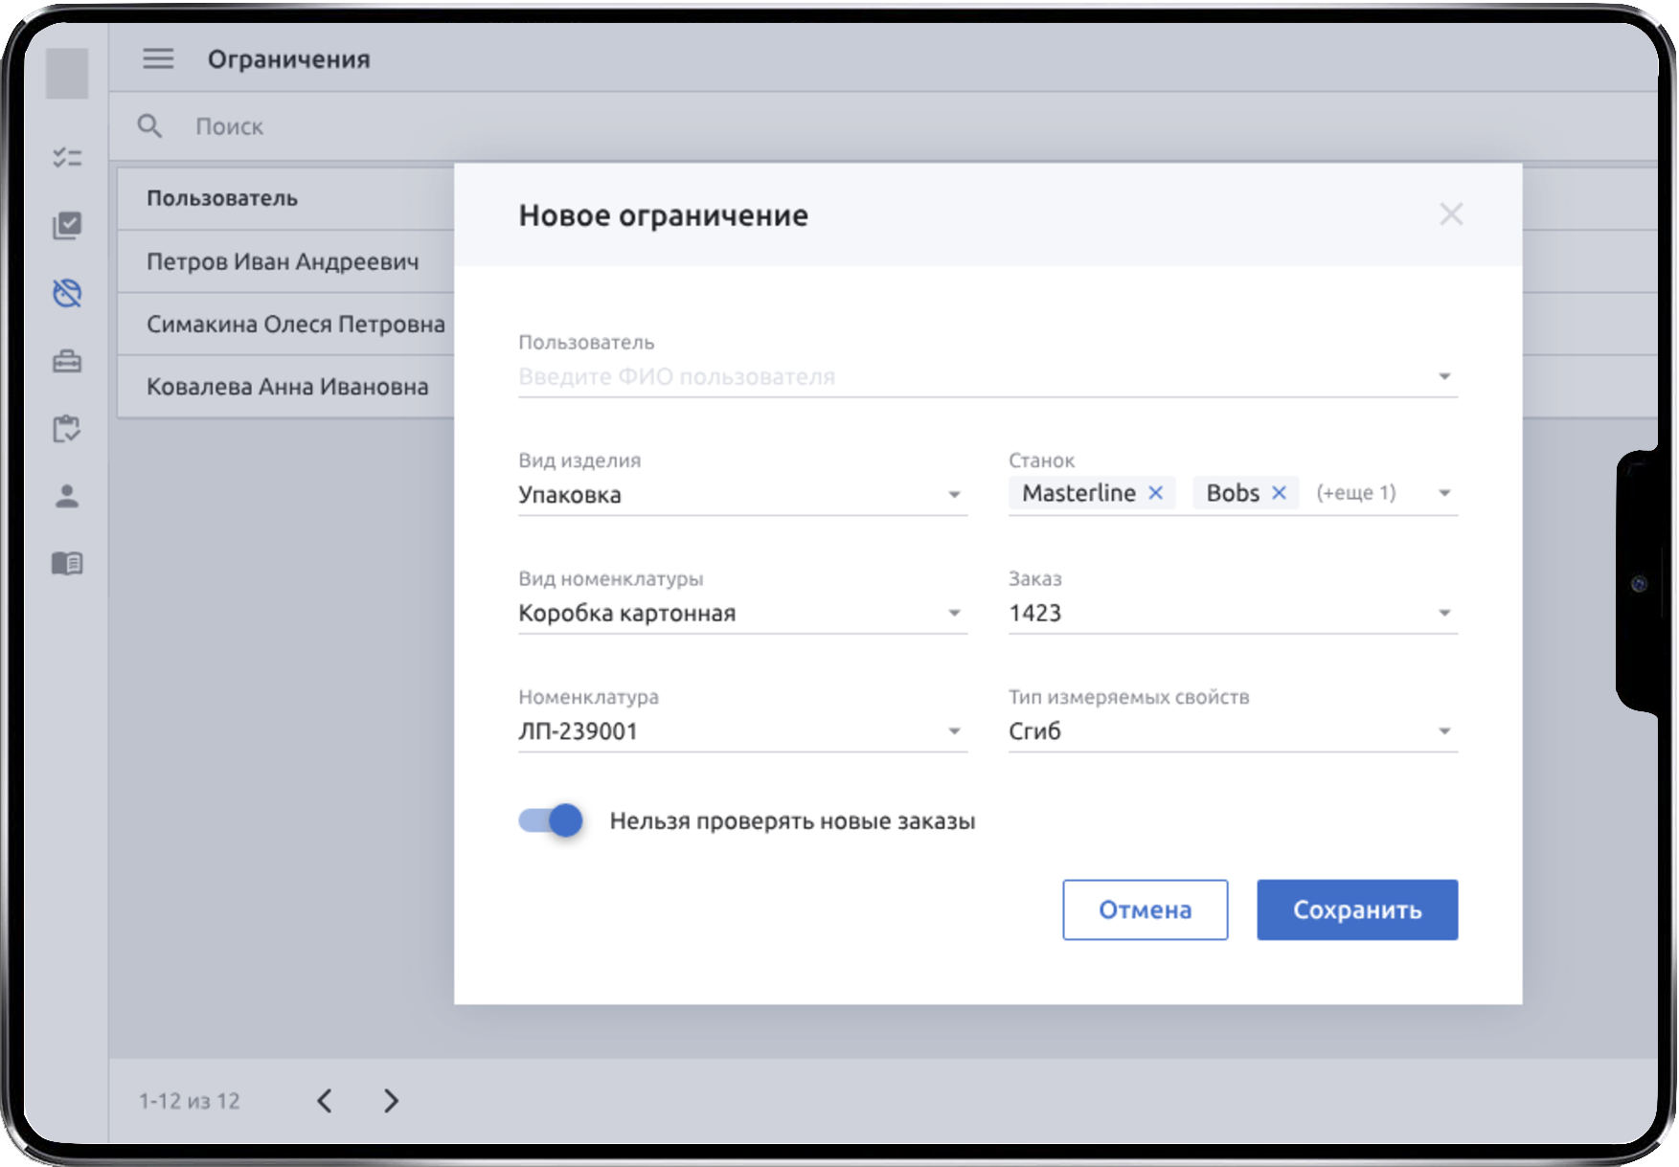Click the Отмена button
Image resolution: width=1679 pixels, height=1167 pixels.
click(1145, 909)
